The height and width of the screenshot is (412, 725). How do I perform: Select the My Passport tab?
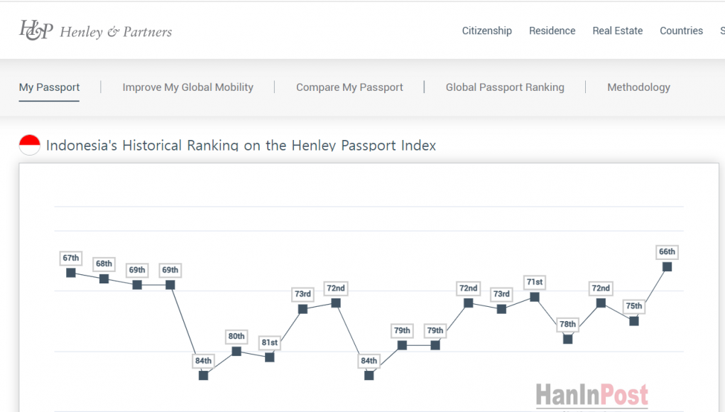pyautogui.click(x=49, y=87)
